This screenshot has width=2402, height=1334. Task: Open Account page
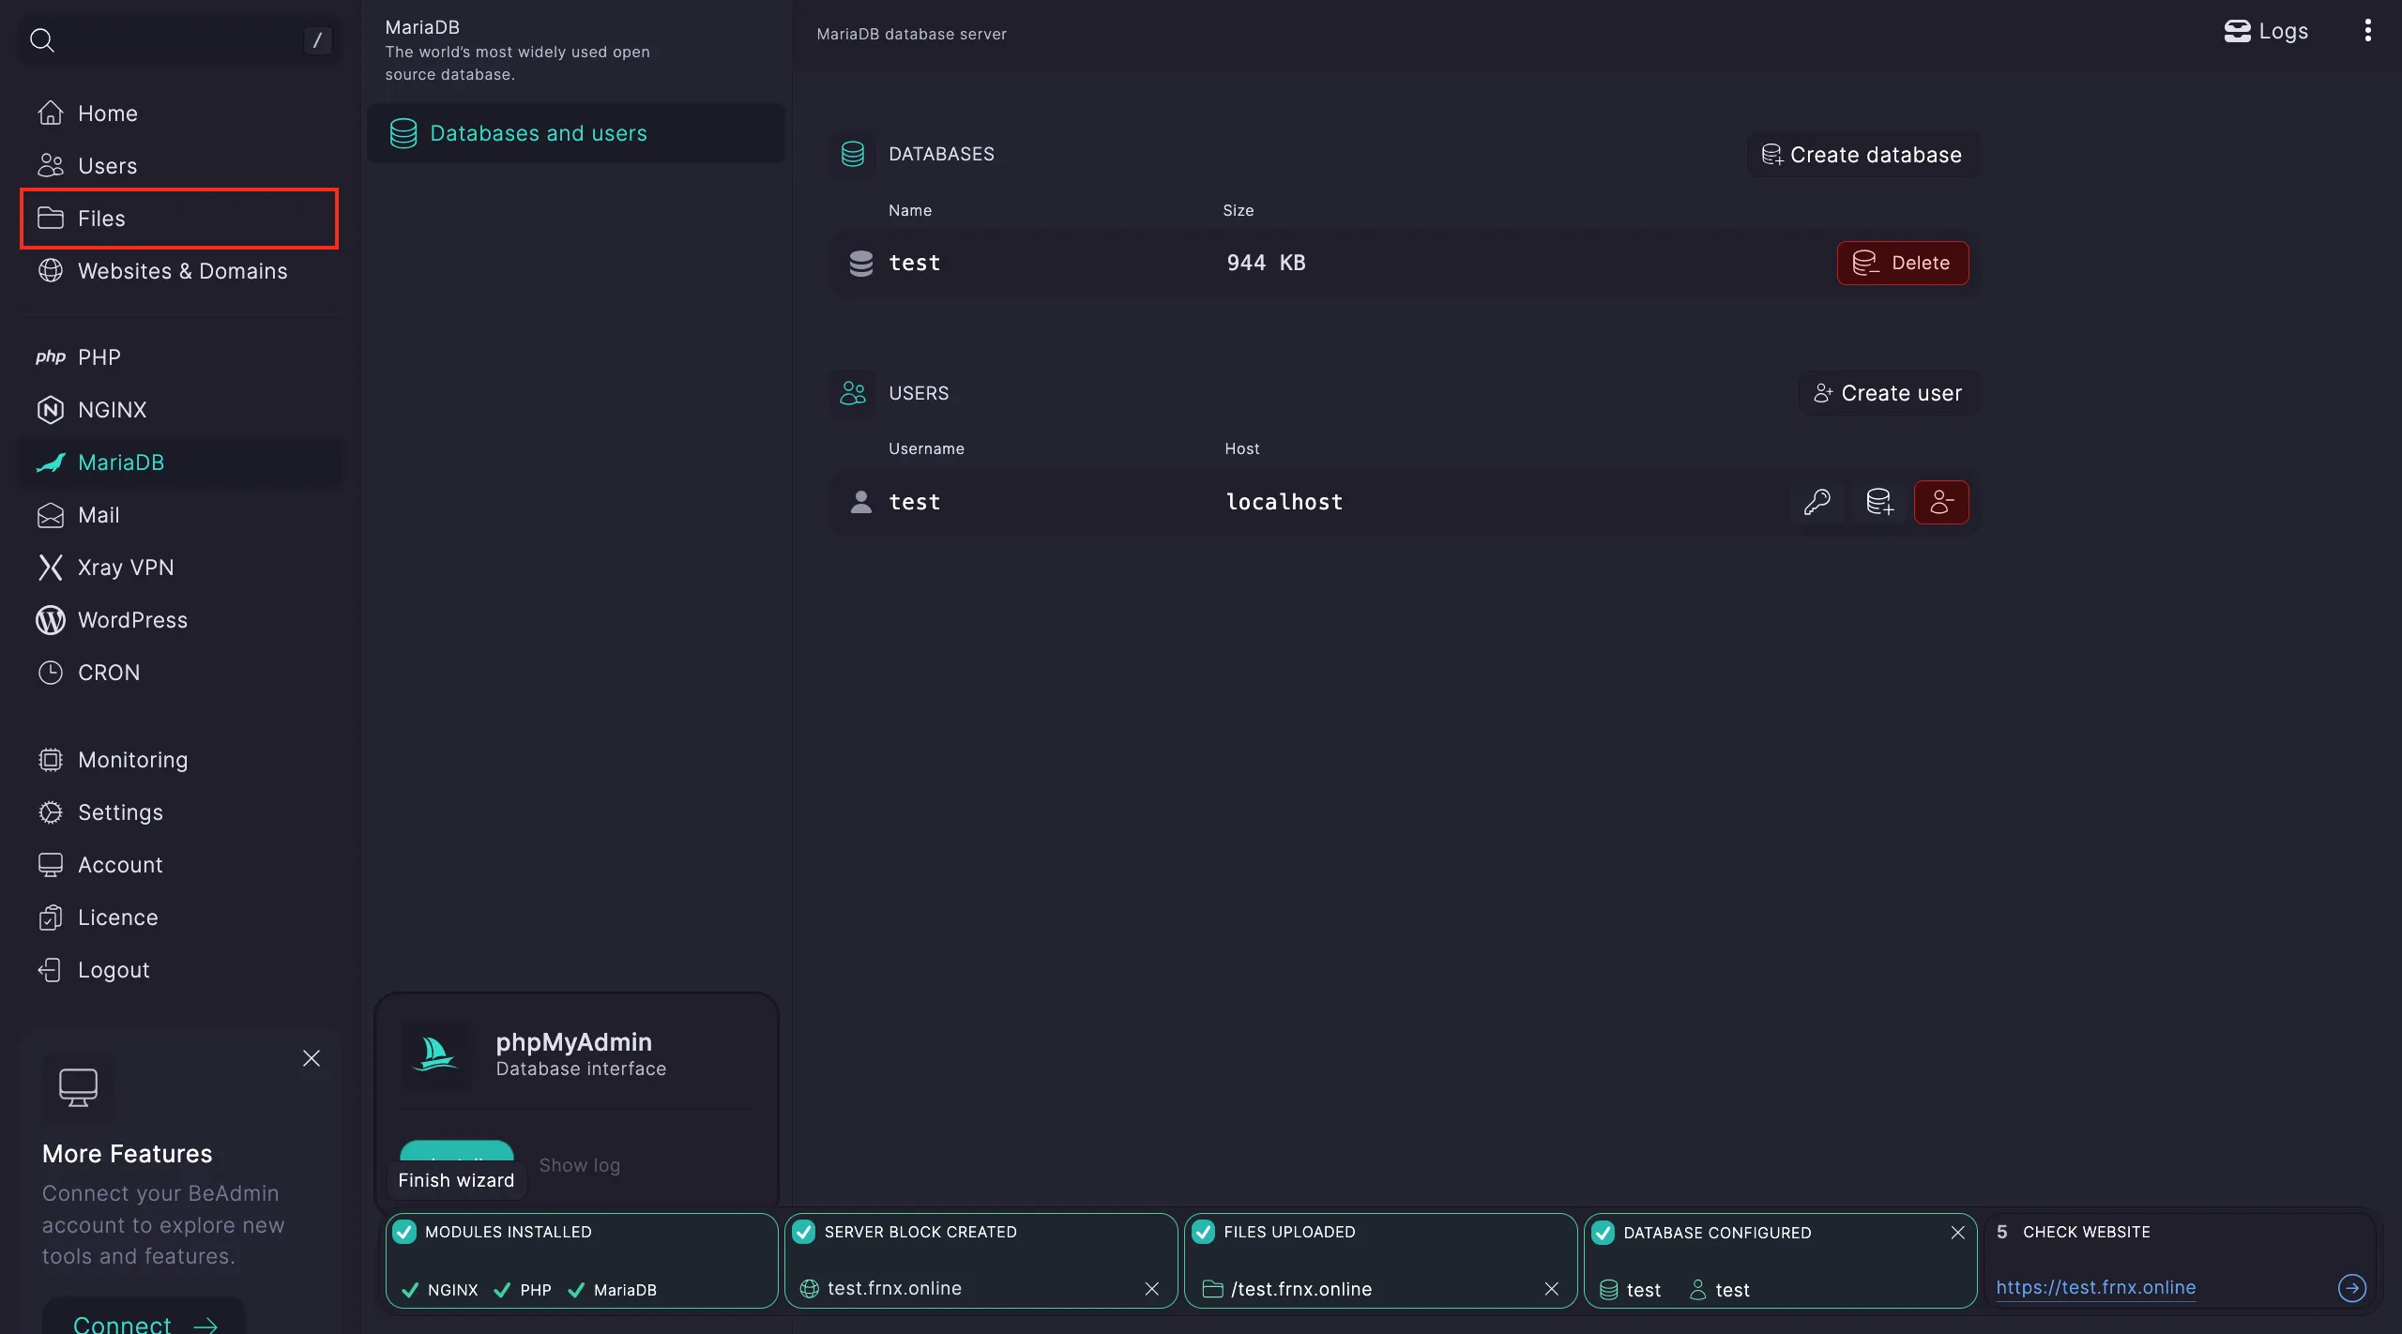[181, 865]
